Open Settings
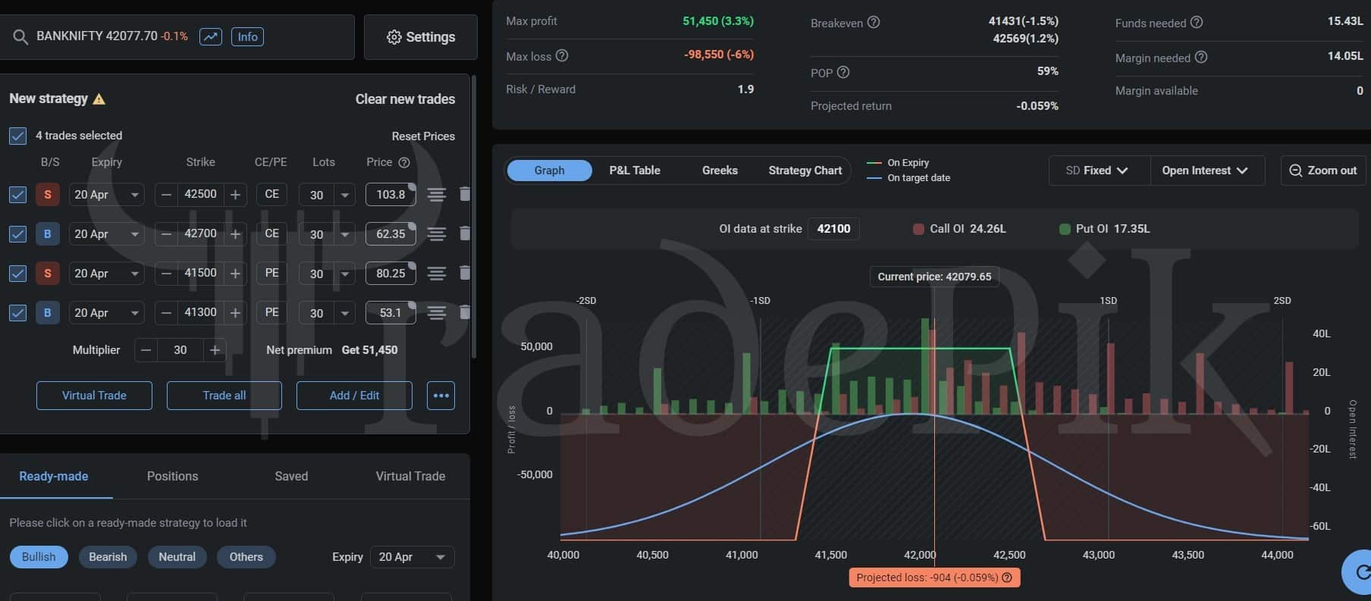 [x=421, y=37]
